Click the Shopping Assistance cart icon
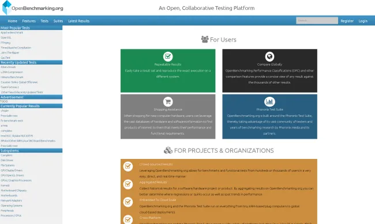Screen dimensions: 375x224 (x=168, y=102)
